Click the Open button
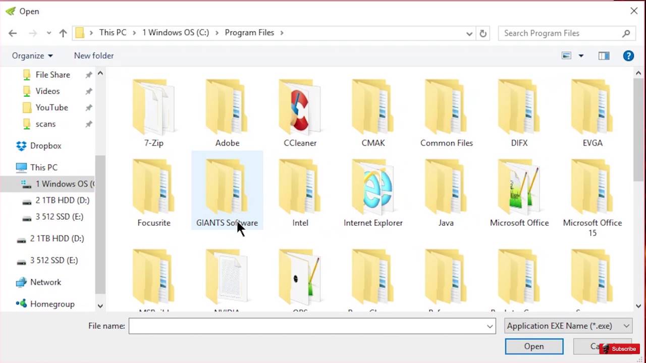 (534, 346)
